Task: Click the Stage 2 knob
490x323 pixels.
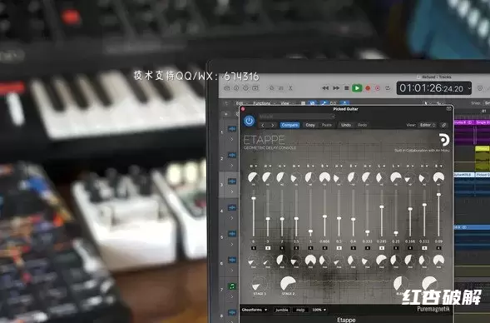Action: tap(288, 284)
